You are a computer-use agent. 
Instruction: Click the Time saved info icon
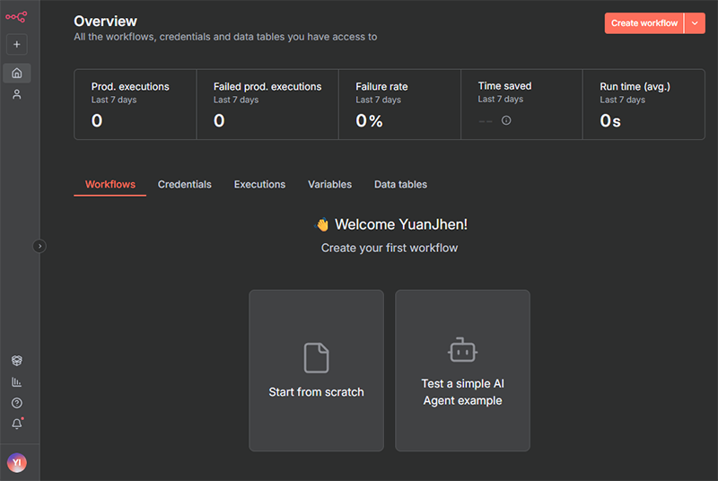[506, 120]
